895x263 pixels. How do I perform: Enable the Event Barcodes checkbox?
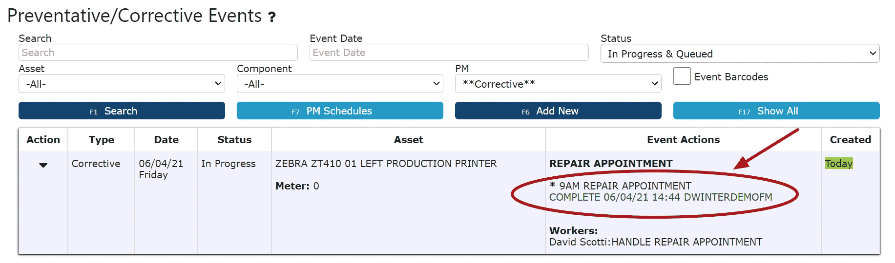tap(682, 76)
